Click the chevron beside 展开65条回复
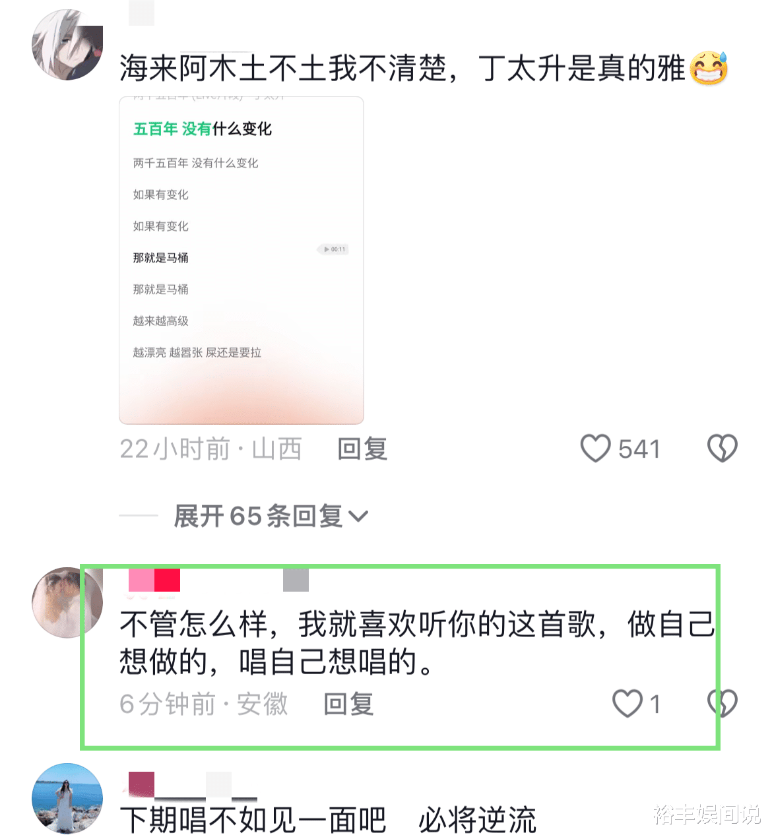 (358, 516)
